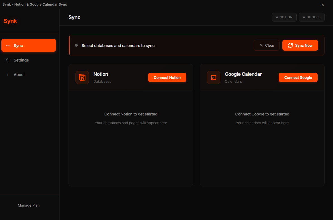Click the Google Calendar icon in the Calendars card
This screenshot has height=220, width=333.
213,77
